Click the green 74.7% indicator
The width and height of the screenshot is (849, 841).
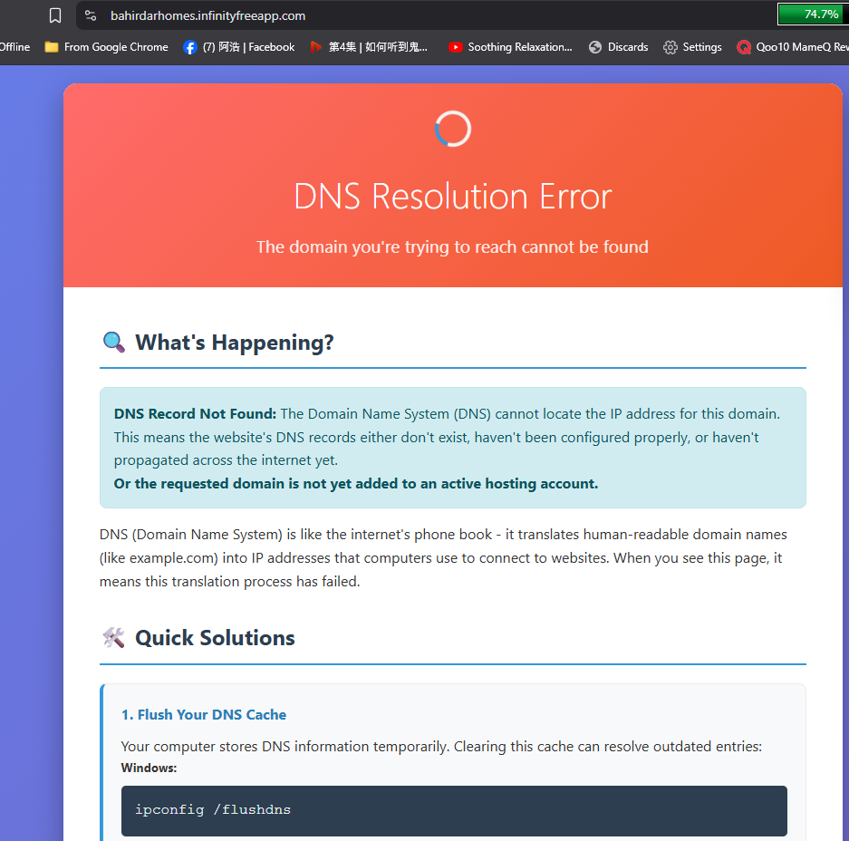pyautogui.click(x=810, y=14)
